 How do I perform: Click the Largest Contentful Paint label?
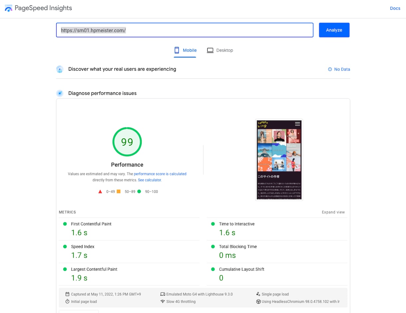point(94,269)
